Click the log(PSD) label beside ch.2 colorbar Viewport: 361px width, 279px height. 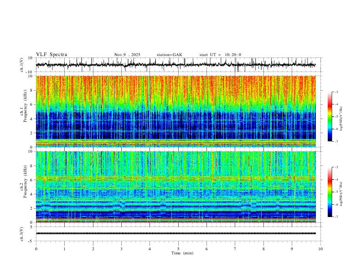(341, 194)
